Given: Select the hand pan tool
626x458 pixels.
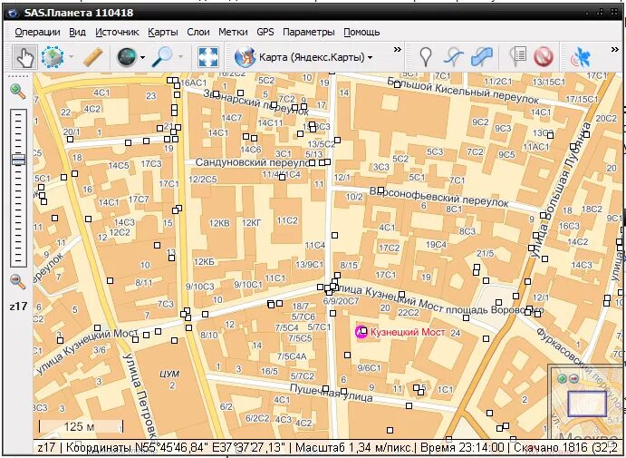Looking at the screenshot, I should (x=24, y=57).
